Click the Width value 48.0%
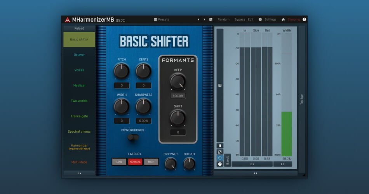369x194 pixels. [287, 159]
